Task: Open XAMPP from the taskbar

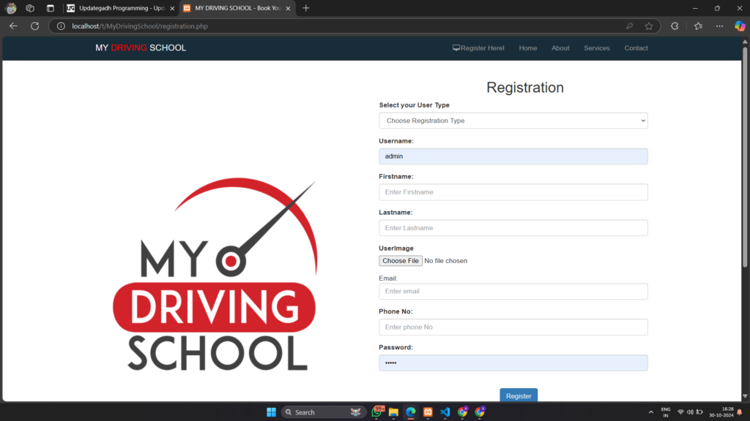Action: pyautogui.click(x=428, y=412)
